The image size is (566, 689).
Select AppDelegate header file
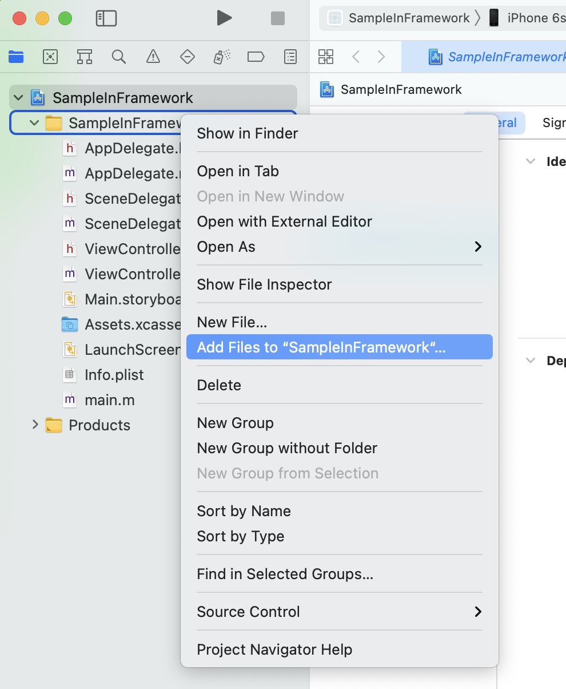[121, 148]
